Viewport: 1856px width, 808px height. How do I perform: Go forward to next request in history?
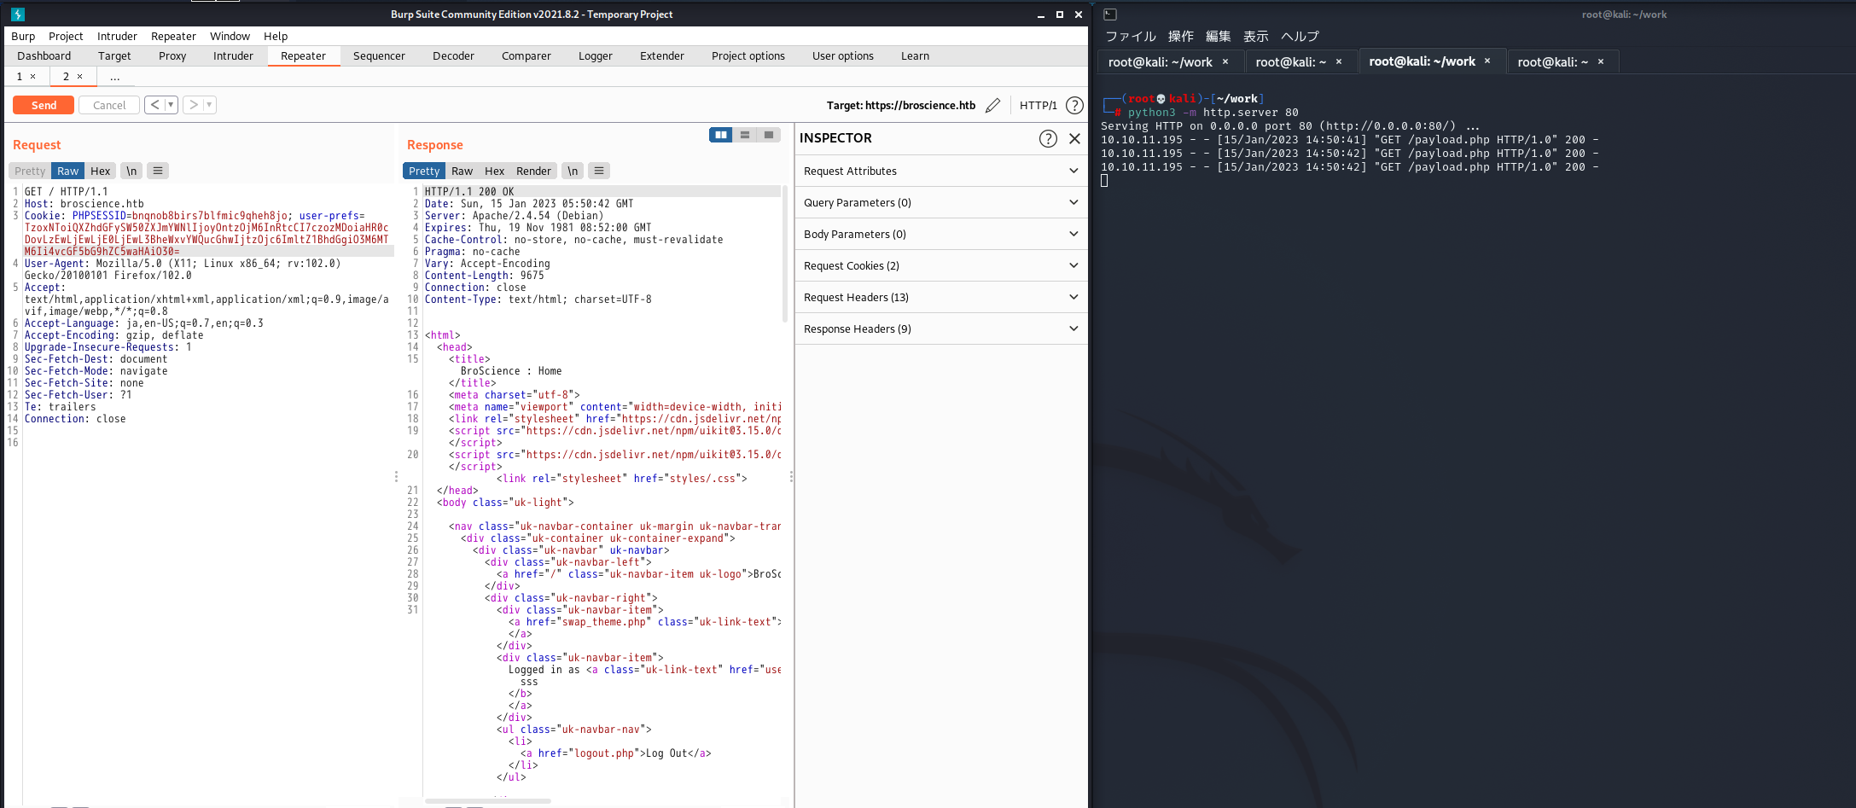point(194,105)
